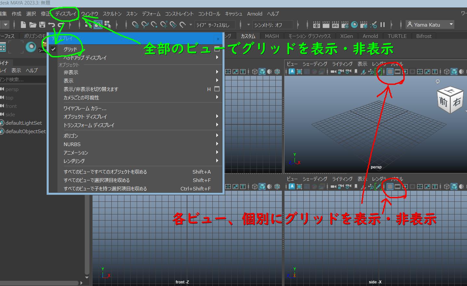
Task: Open the Yama Katu account dropdown
Action: 430,25
